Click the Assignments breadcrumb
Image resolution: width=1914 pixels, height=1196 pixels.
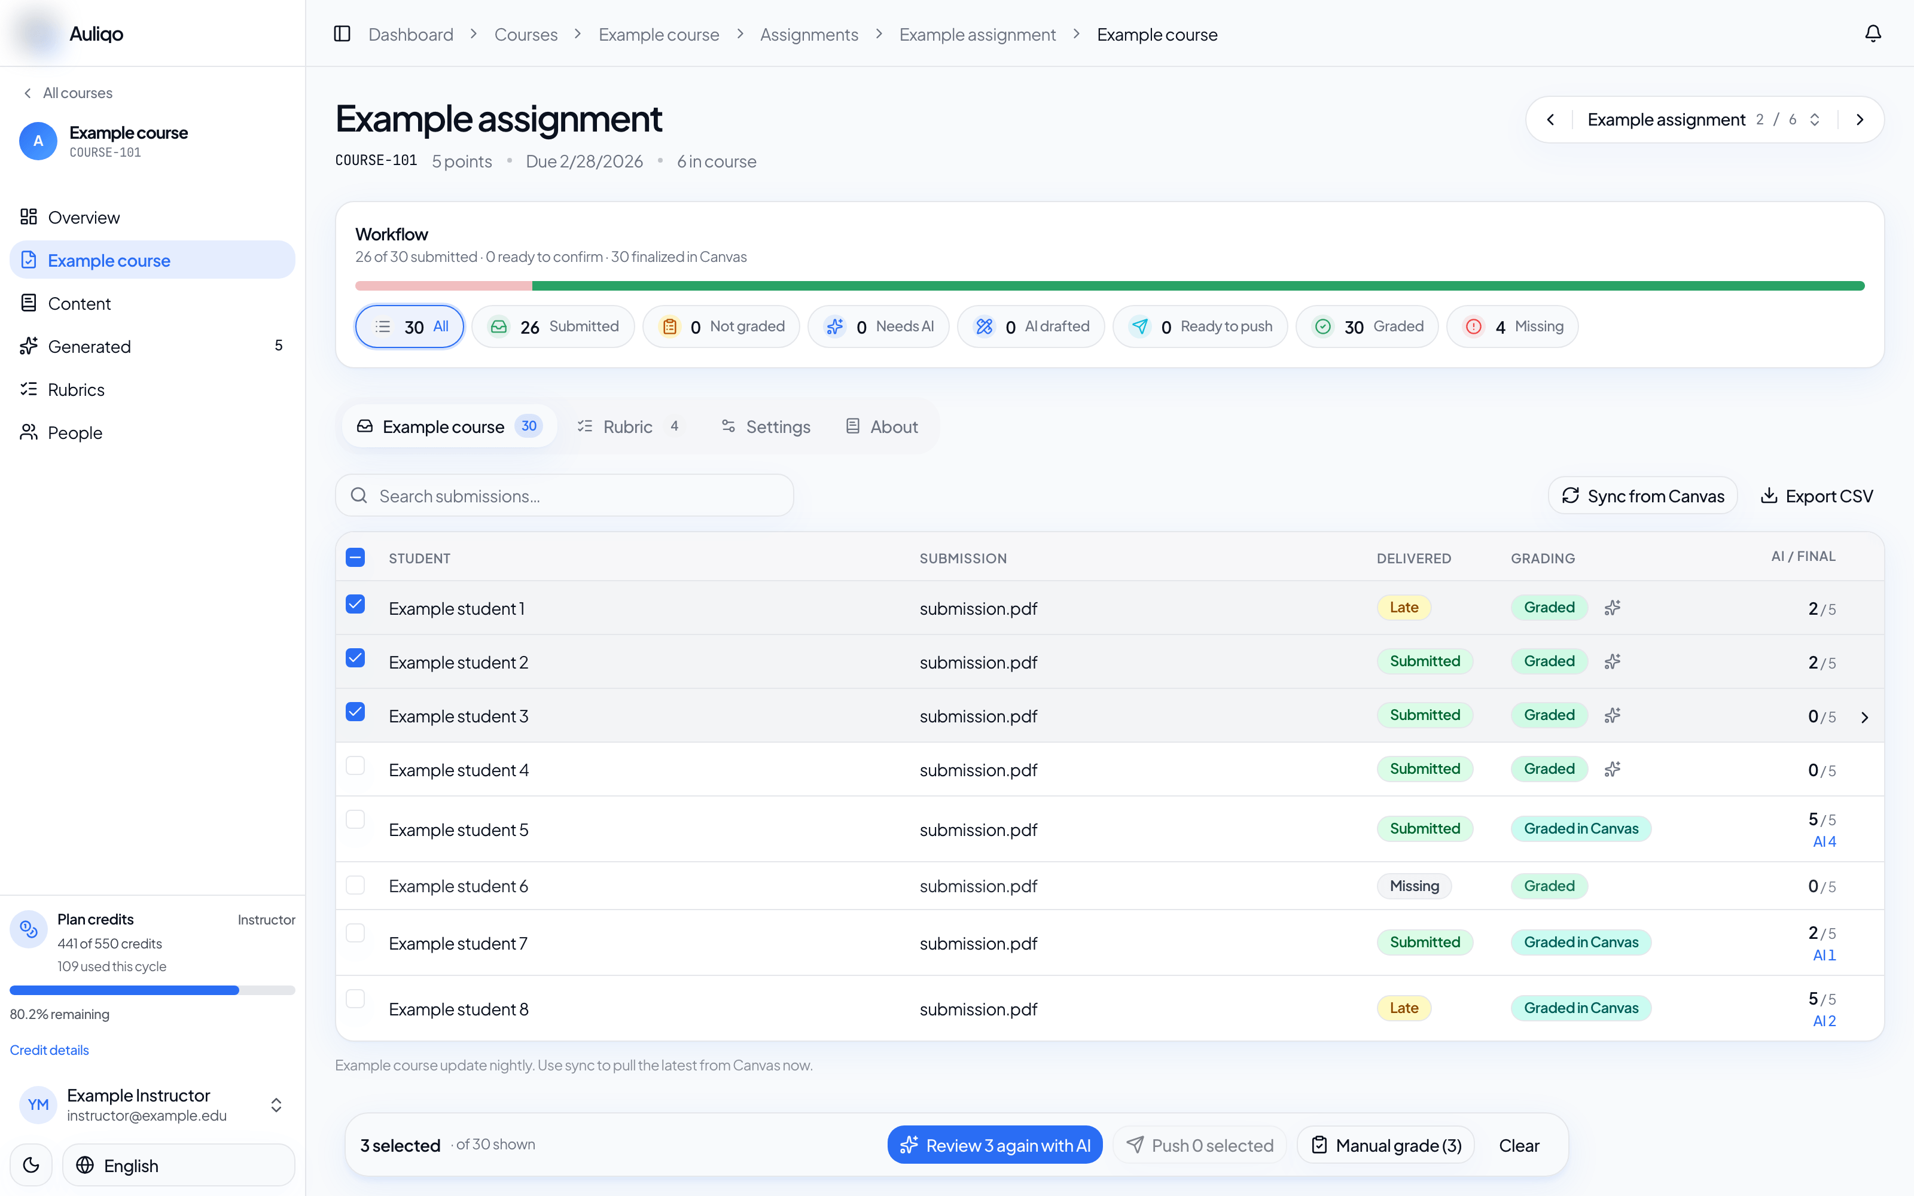[809, 35]
